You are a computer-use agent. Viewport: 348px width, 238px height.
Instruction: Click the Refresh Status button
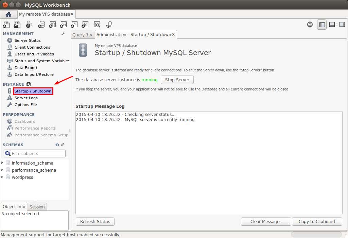[95, 222]
